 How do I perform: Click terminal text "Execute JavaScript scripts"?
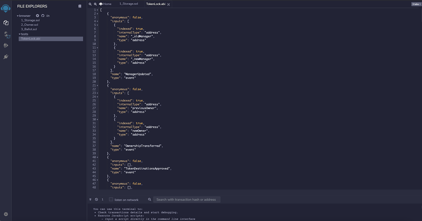coord(120,216)
